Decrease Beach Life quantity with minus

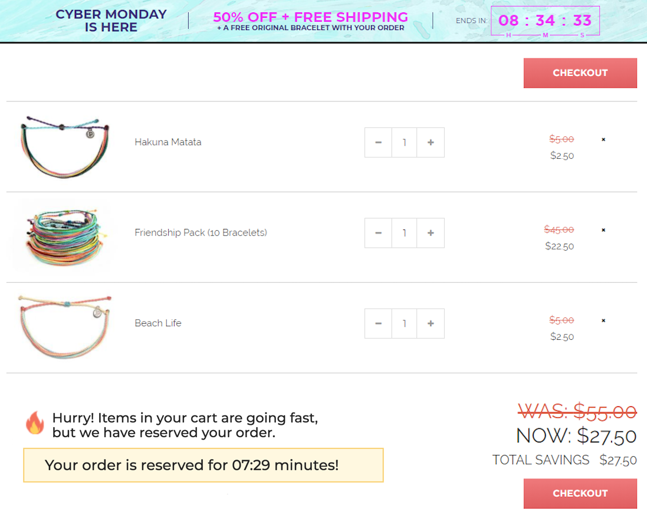(378, 323)
